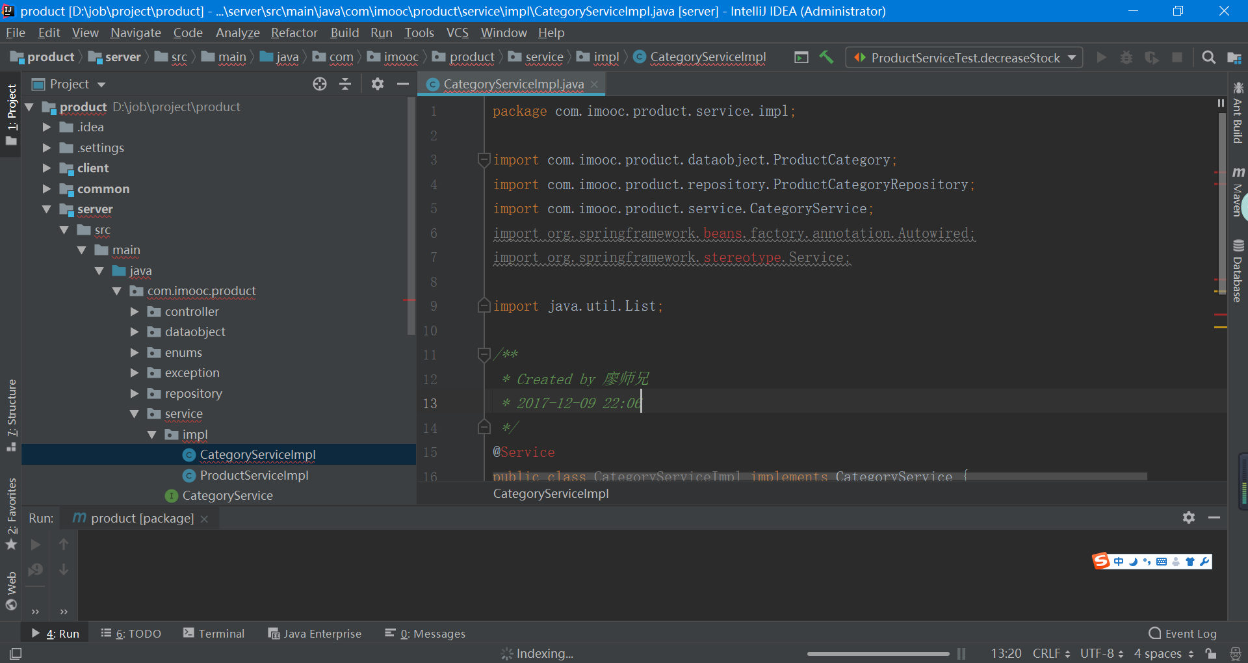Open Java Enterprise tool window
1248x663 pixels.
coord(315,633)
